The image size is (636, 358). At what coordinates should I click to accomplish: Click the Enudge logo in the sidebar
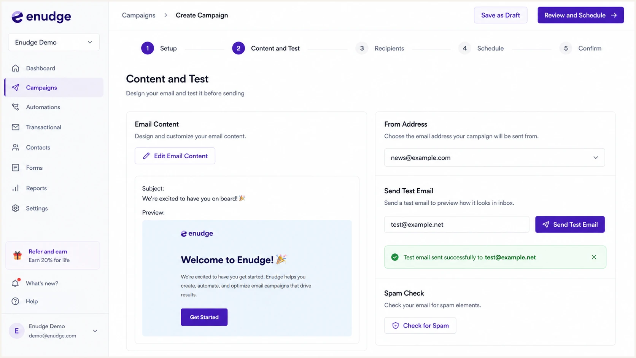click(x=41, y=16)
